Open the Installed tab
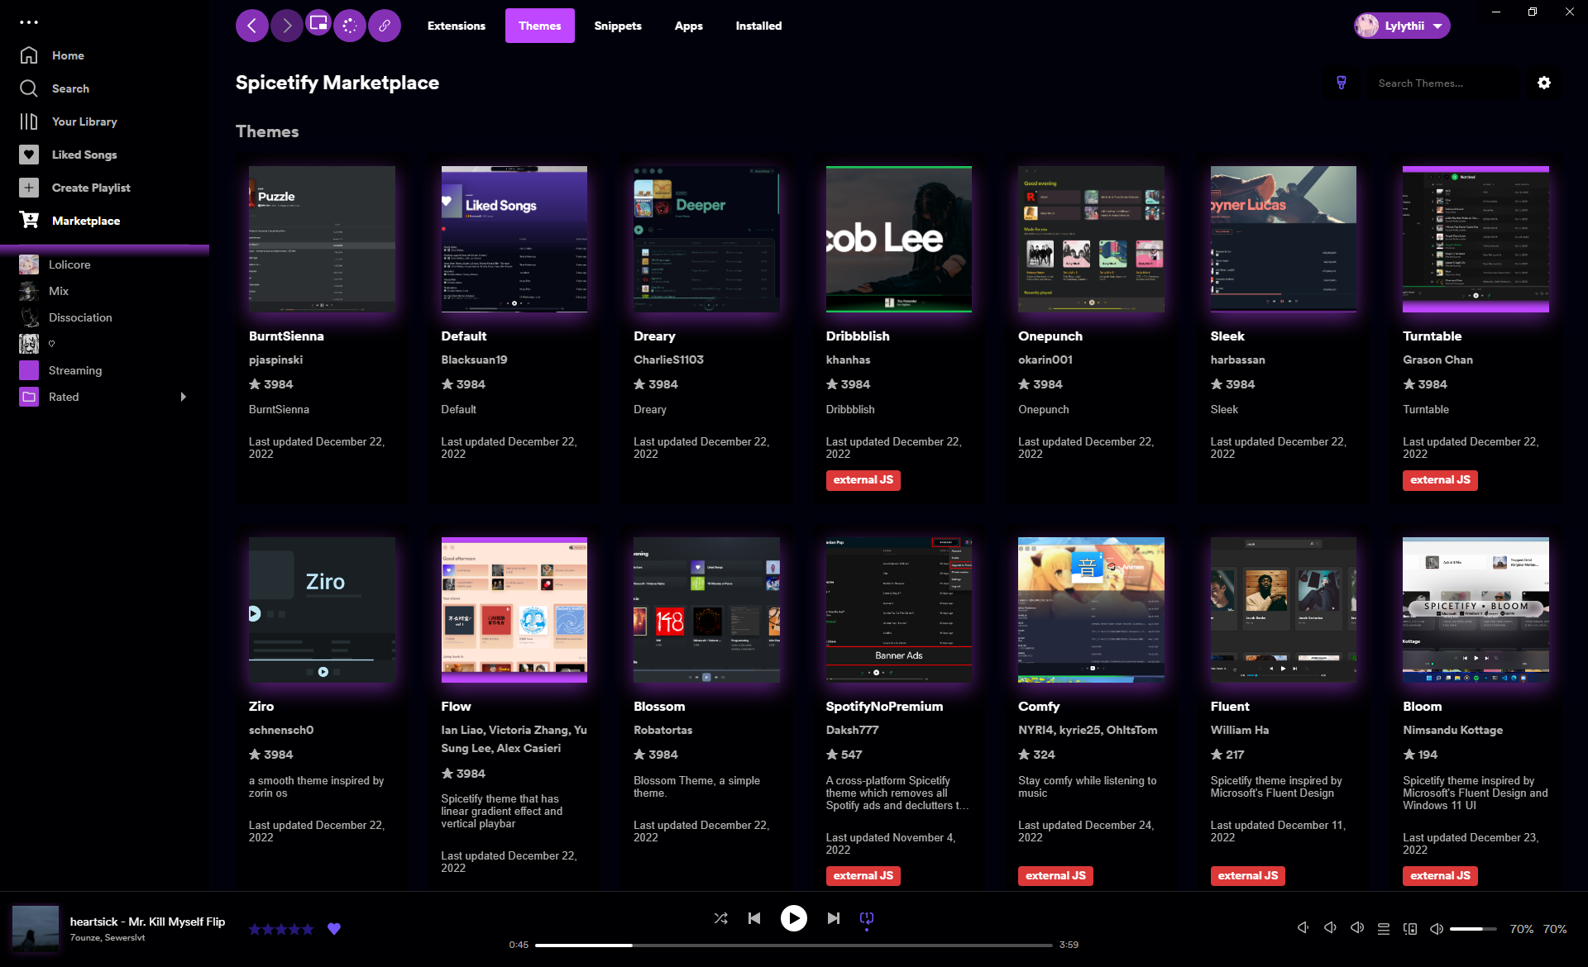The height and width of the screenshot is (967, 1588). coord(759,26)
